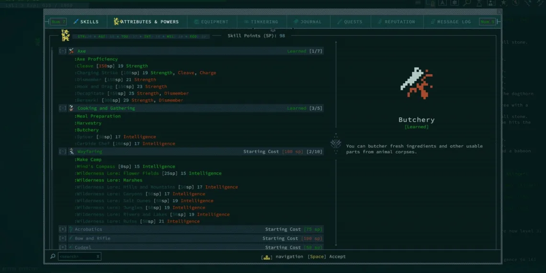Expand the Cudgel skill tree
Screen dimensions: 546x273
pyautogui.click(x=63, y=247)
